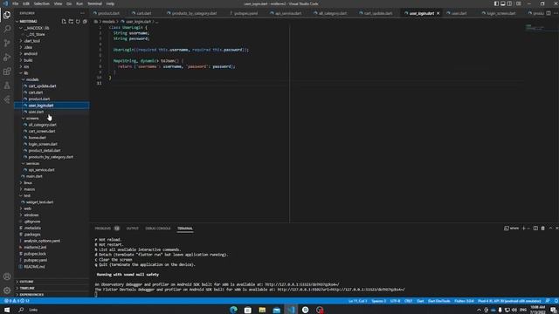Open the Explorer view in activity bar
The width and height of the screenshot is (559, 314).
pos(7,15)
